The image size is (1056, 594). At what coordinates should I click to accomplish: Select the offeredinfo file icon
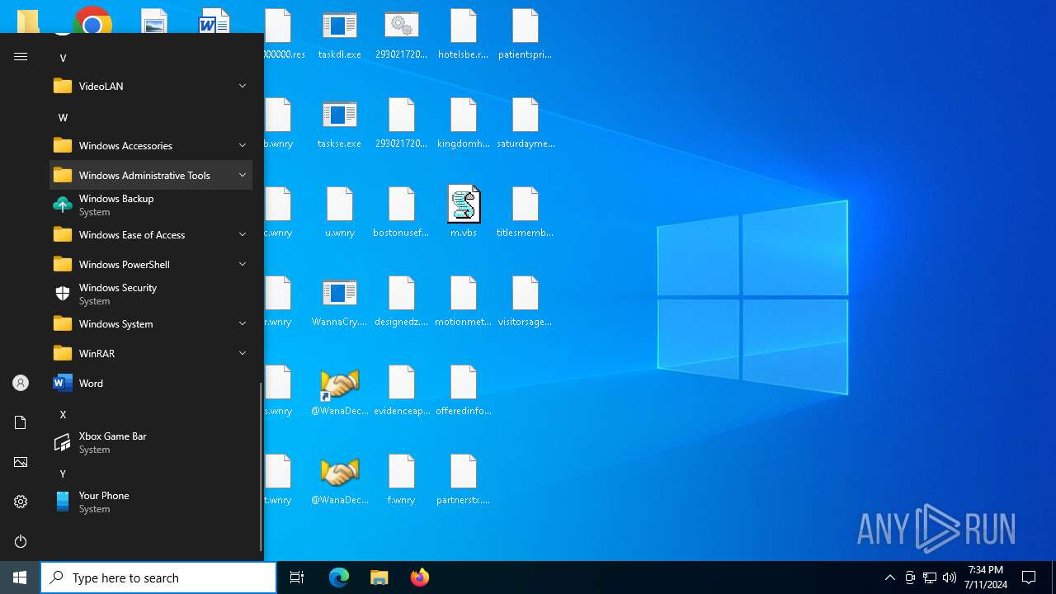[x=464, y=391]
